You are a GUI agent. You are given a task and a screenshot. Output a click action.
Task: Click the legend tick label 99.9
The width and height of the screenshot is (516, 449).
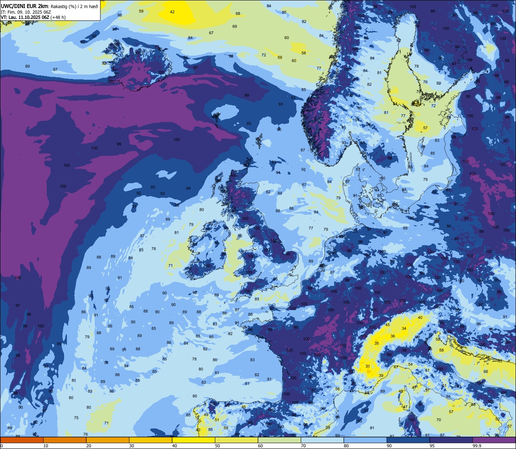click(477, 446)
